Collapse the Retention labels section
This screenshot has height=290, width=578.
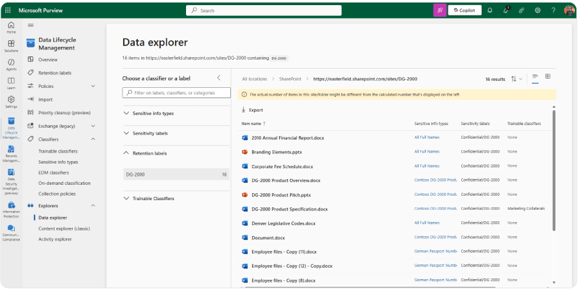(149, 153)
